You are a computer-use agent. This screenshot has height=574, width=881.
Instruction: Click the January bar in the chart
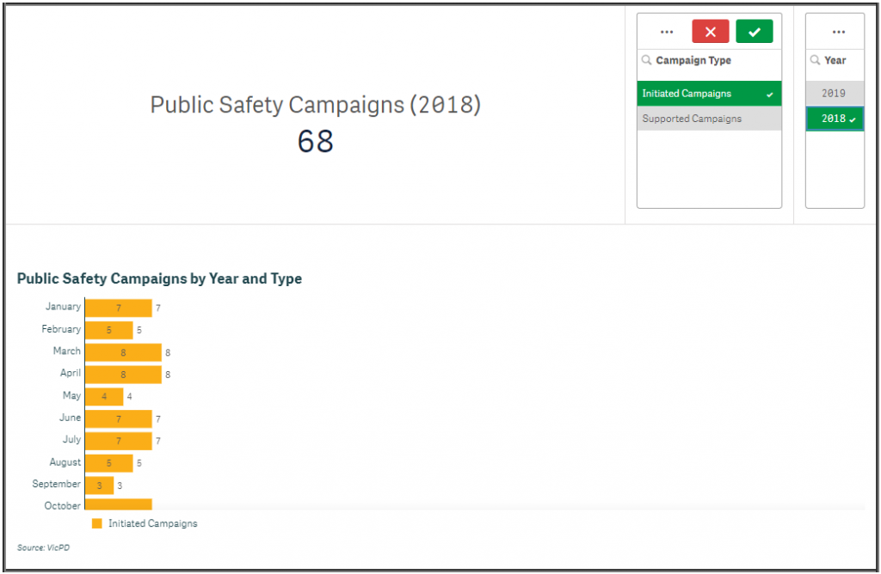(119, 308)
